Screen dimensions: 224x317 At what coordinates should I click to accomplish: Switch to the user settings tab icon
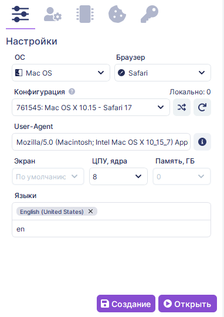[x=53, y=14]
